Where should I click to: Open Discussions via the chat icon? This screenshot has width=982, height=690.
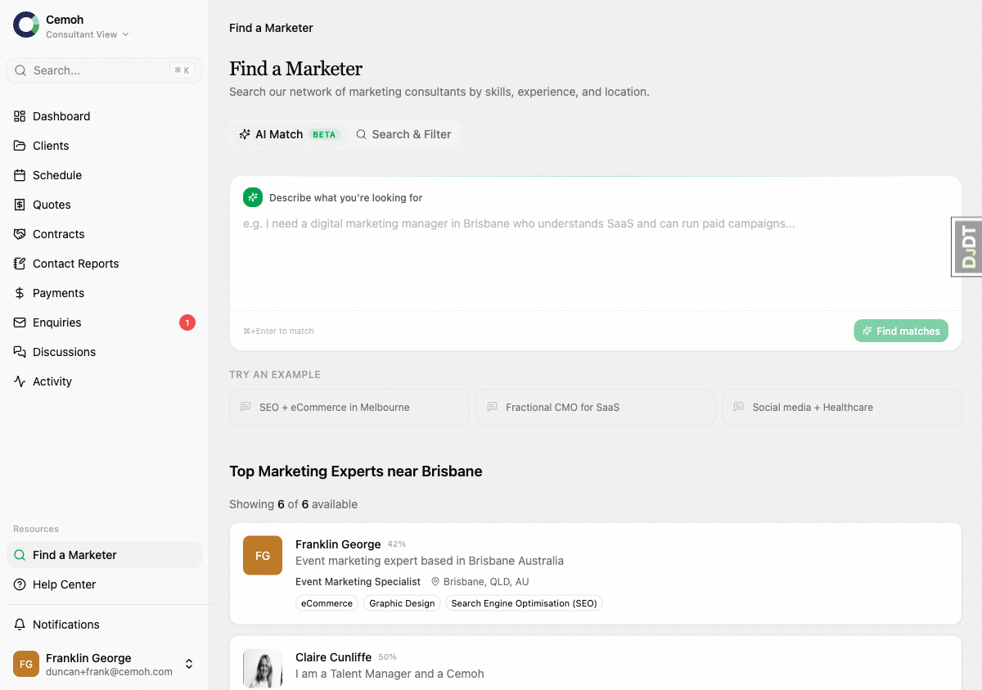(x=20, y=352)
